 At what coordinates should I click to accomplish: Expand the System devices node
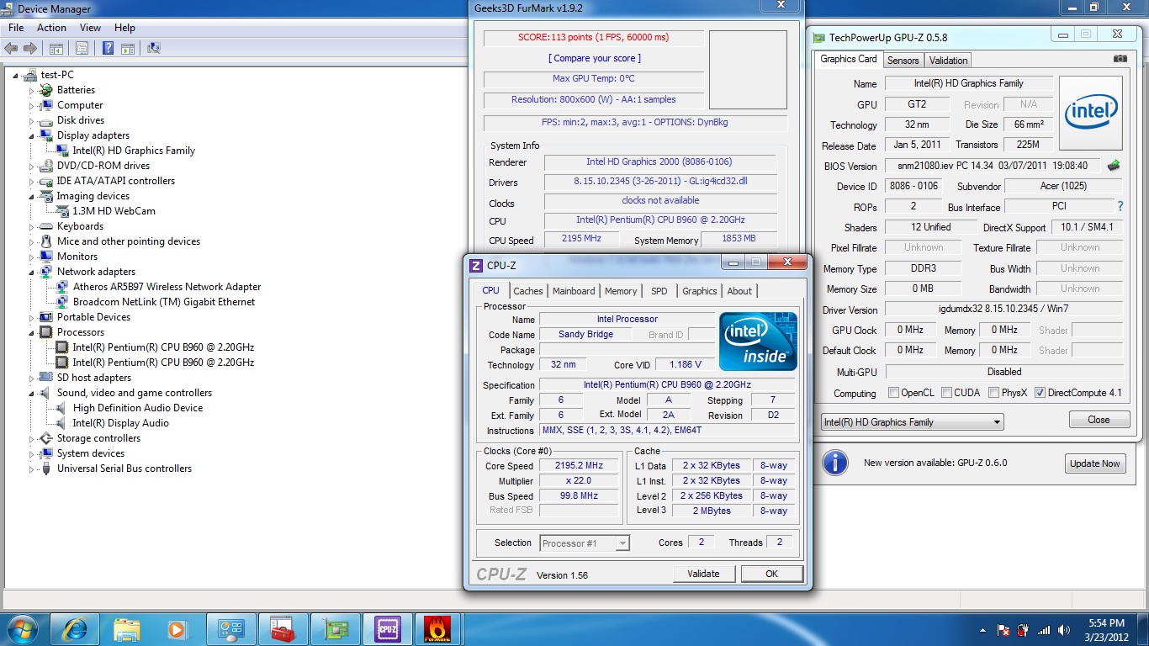[32, 453]
